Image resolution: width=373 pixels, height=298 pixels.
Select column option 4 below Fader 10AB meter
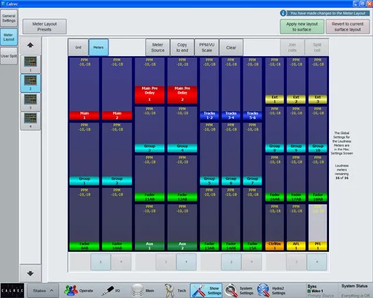click(x=121, y=262)
